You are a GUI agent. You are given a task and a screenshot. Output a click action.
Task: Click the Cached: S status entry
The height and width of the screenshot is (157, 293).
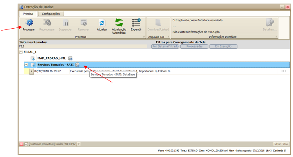point(279,151)
